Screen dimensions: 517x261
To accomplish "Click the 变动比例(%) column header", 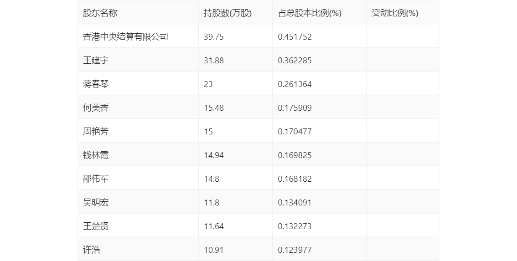I will point(395,13).
